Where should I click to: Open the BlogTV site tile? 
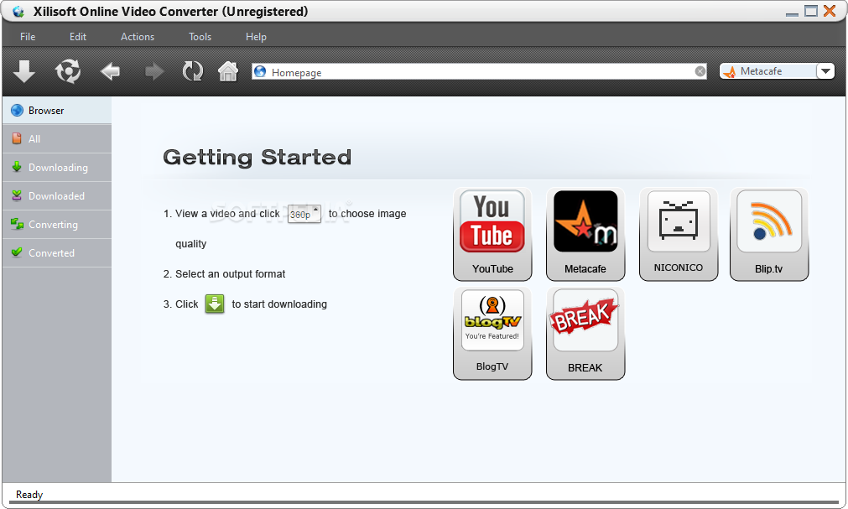[x=492, y=333]
